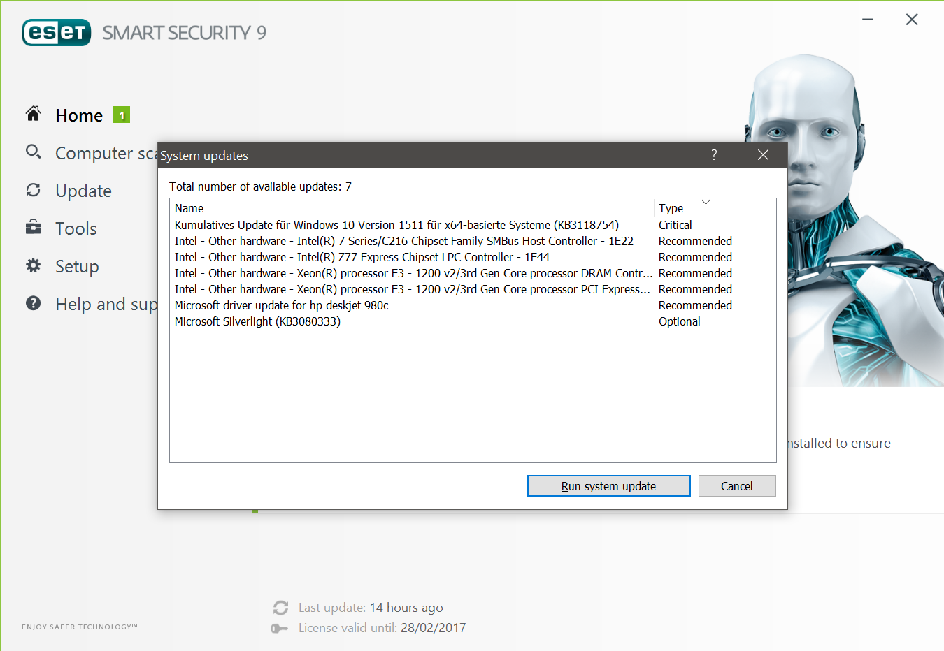Image resolution: width=944 pixels, height=651 pixels.
Task: Open Help and support section
Action: [106, 304]
